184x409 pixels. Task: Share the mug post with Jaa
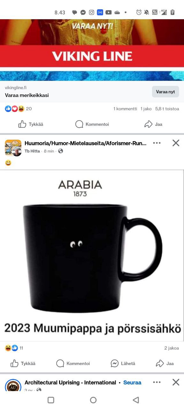(165, 363)
